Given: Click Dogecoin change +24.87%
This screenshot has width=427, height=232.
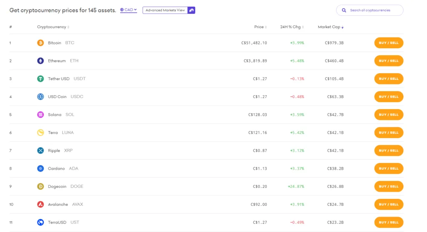Looking at the screenshot, I should tap(296, 186).
